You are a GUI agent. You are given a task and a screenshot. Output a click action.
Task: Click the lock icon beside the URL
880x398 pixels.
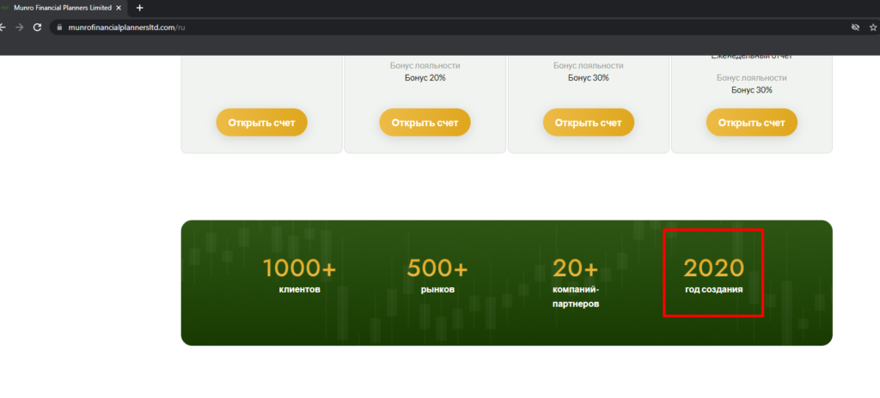point(58,27)
